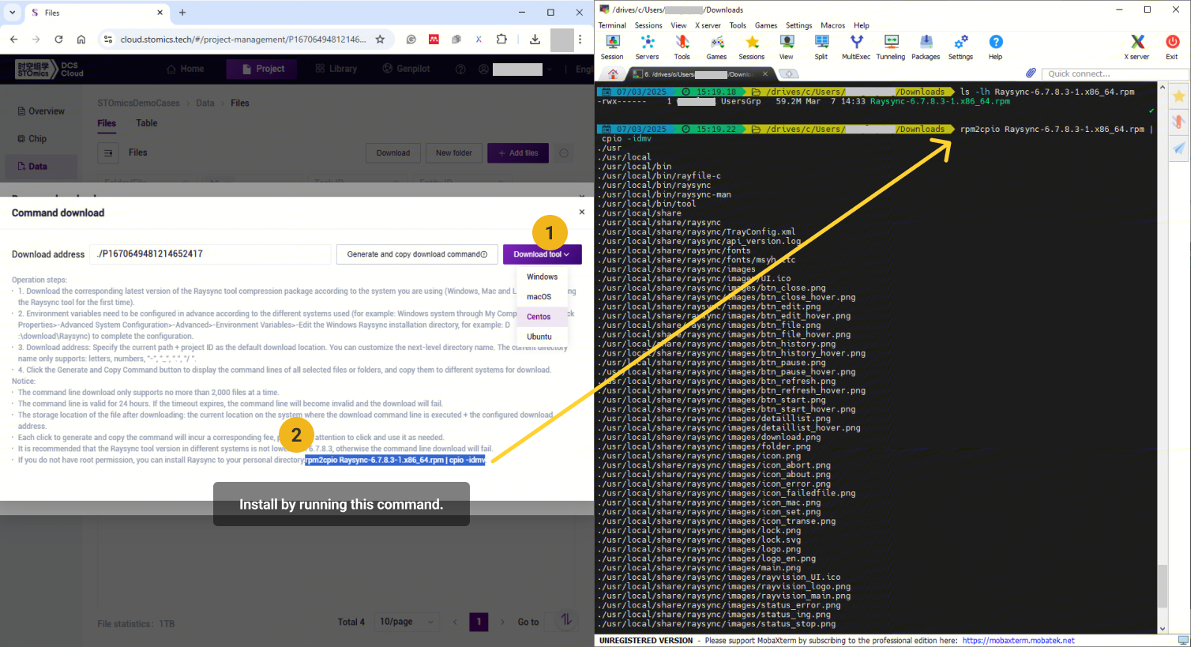Bookmark this page with the star icon
1198x647 pixels.
coord(380,39)
